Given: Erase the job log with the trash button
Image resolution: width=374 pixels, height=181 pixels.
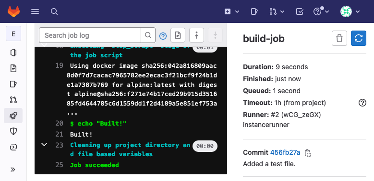Looking at the screenshot, I should [x=339, y=38].
